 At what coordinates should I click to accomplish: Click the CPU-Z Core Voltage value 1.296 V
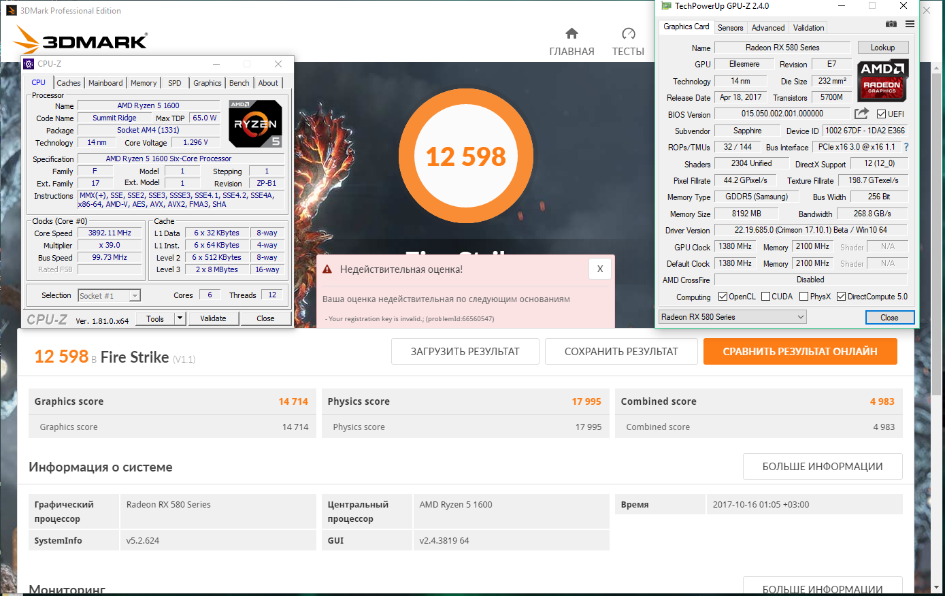(195, 142)
